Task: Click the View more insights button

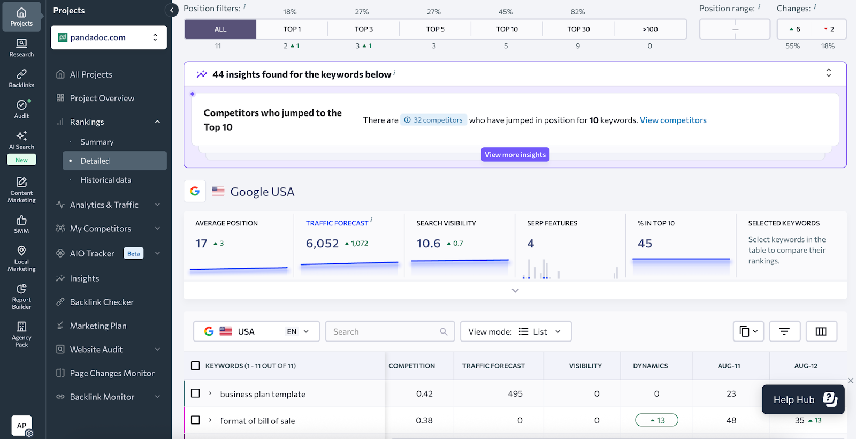Action: pos(515,154)
